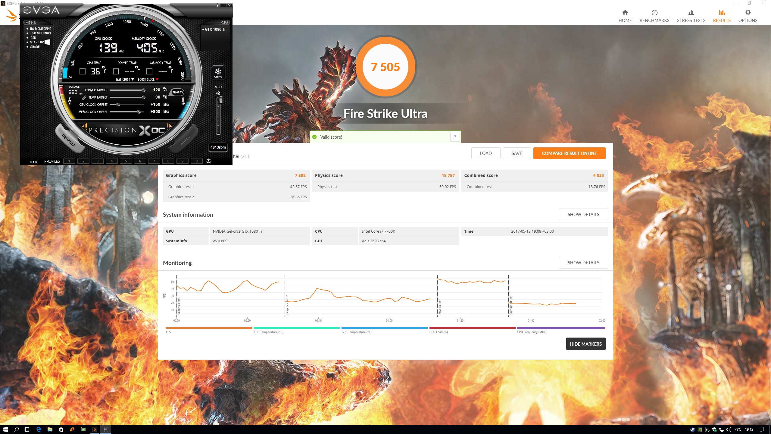771x434 pixels.
Task: Open the fan CURVE settings
Action: [218, 73]
